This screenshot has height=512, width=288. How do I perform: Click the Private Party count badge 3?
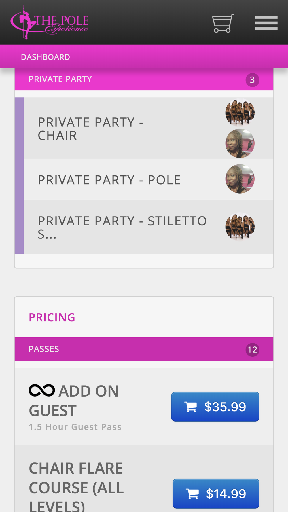(252, 80)
